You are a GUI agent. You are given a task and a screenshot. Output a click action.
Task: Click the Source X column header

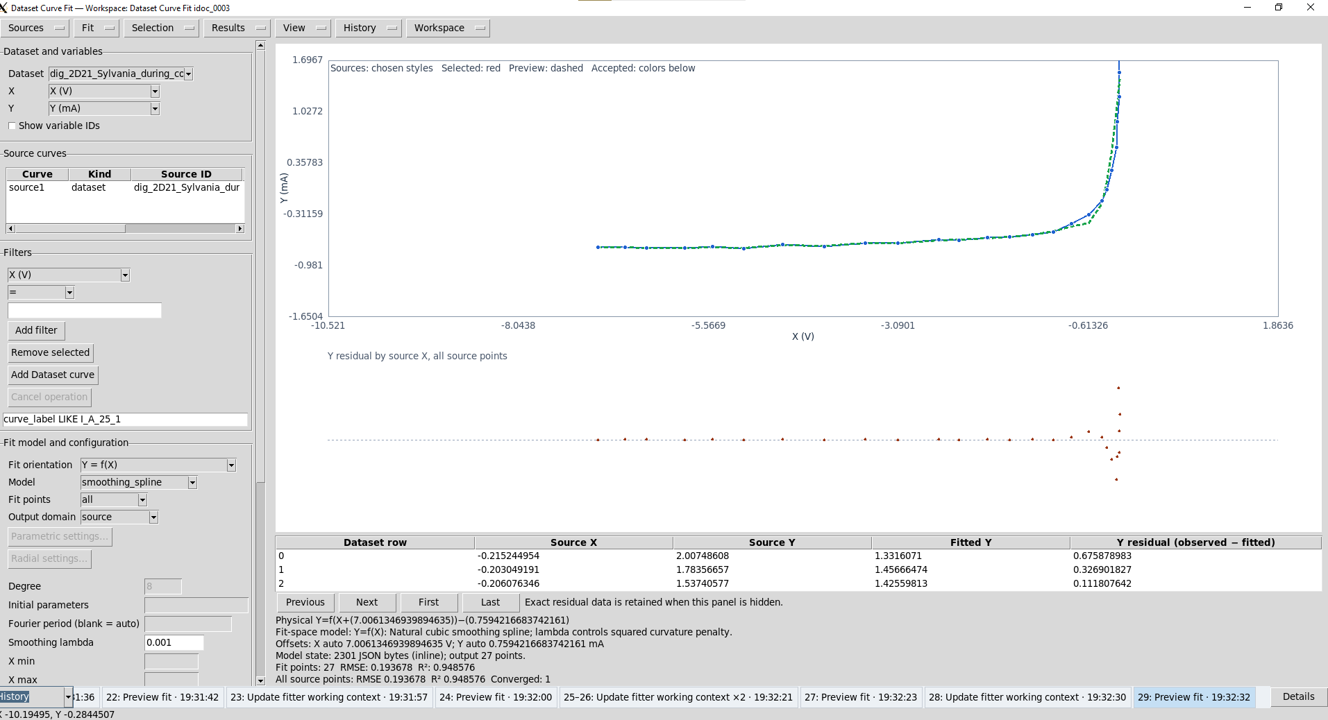(x=573, y=542)
